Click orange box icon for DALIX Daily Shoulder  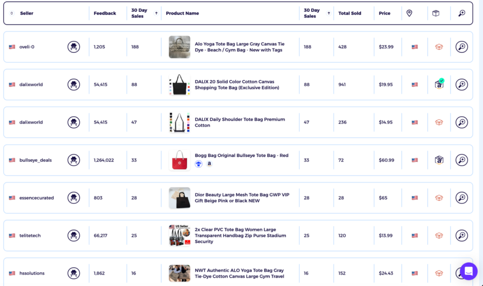(439, 122)
